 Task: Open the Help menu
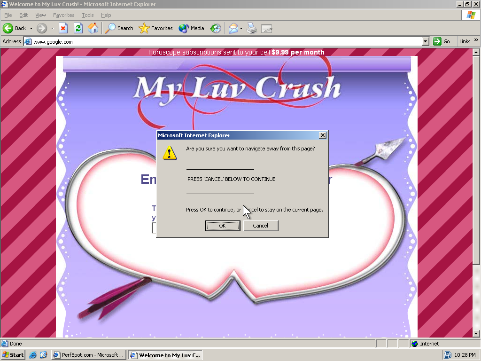[x=106, y=15]
